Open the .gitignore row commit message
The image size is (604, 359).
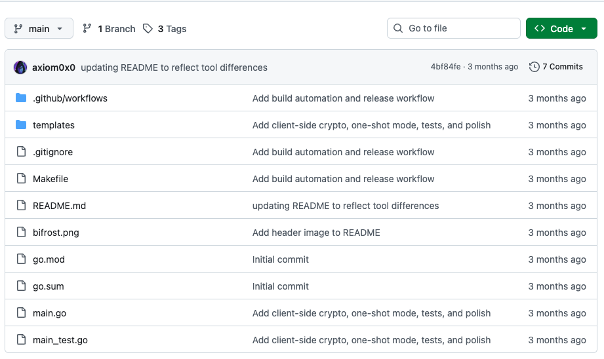(x=343, y=152)
